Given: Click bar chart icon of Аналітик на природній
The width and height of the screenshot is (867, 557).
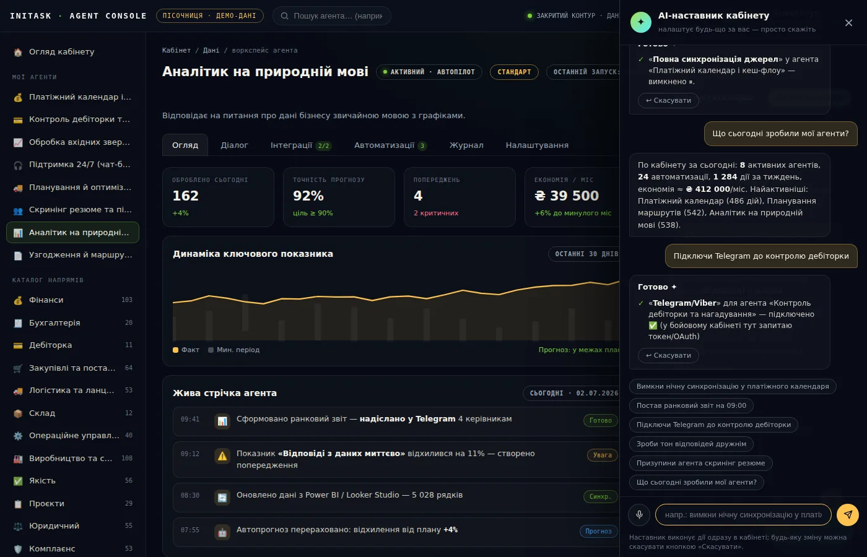Looking at the screenshot, I should point(18,233).
